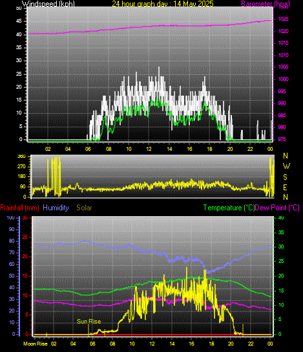This screenshot has width=303, height=352.
Task: Click the Dew Point (°C) legend label
Action: click(277, 208)
